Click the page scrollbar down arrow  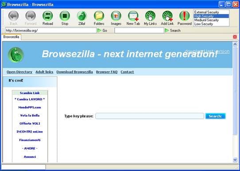pos(235,160)
